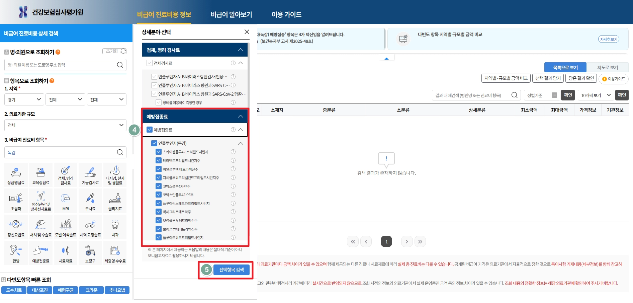Open the 경기 region dropdown
The image size is (633, 303).
[24, 99]
